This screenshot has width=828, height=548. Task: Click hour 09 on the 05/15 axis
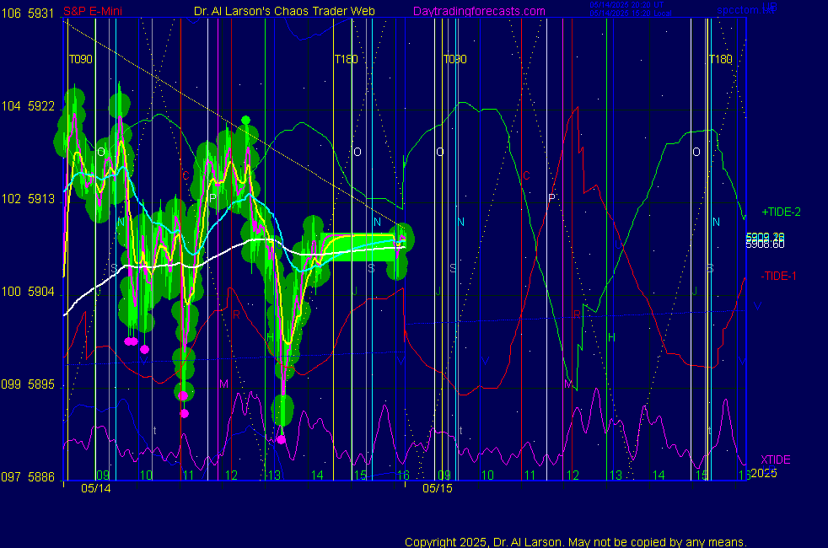(444, 475)
